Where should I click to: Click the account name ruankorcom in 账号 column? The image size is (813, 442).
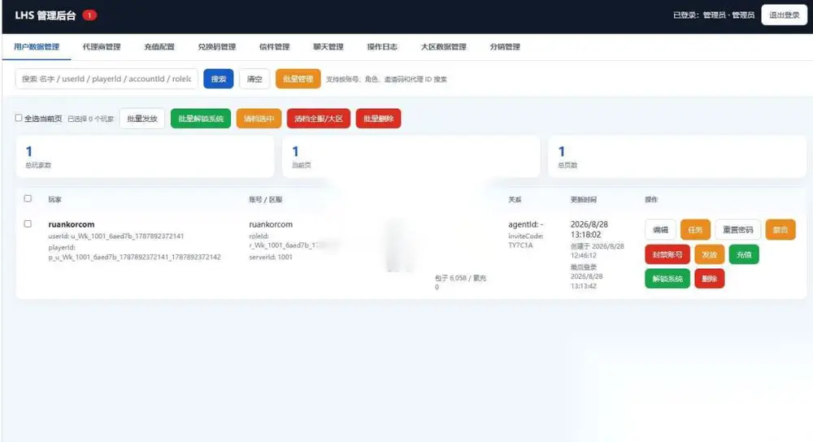[271, 224]
